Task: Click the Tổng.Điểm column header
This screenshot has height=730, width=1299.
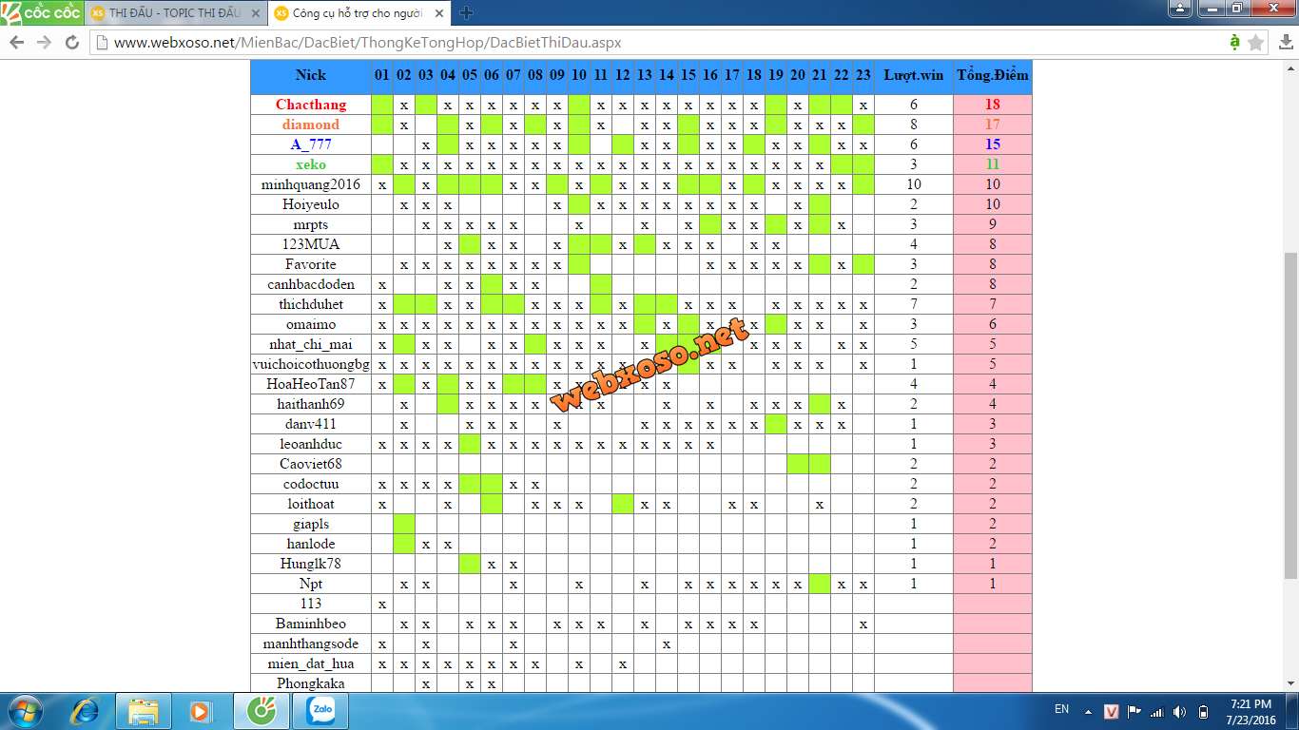Action: [x=992, y=75]
